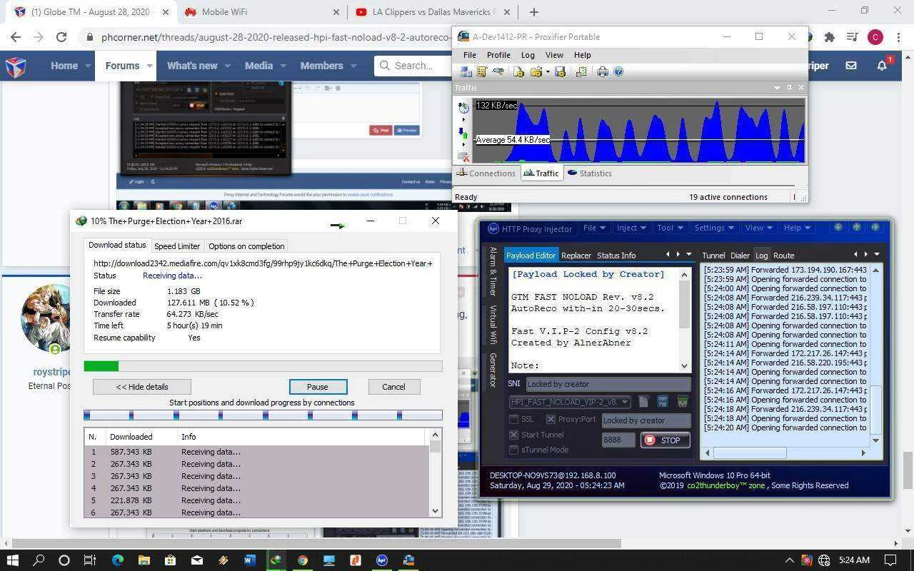This screenshot has height=571, width=914.
Task: Expand HPI_FAST_NOLOAD_VIP-2 config combo box
Action: pos(570,402)
